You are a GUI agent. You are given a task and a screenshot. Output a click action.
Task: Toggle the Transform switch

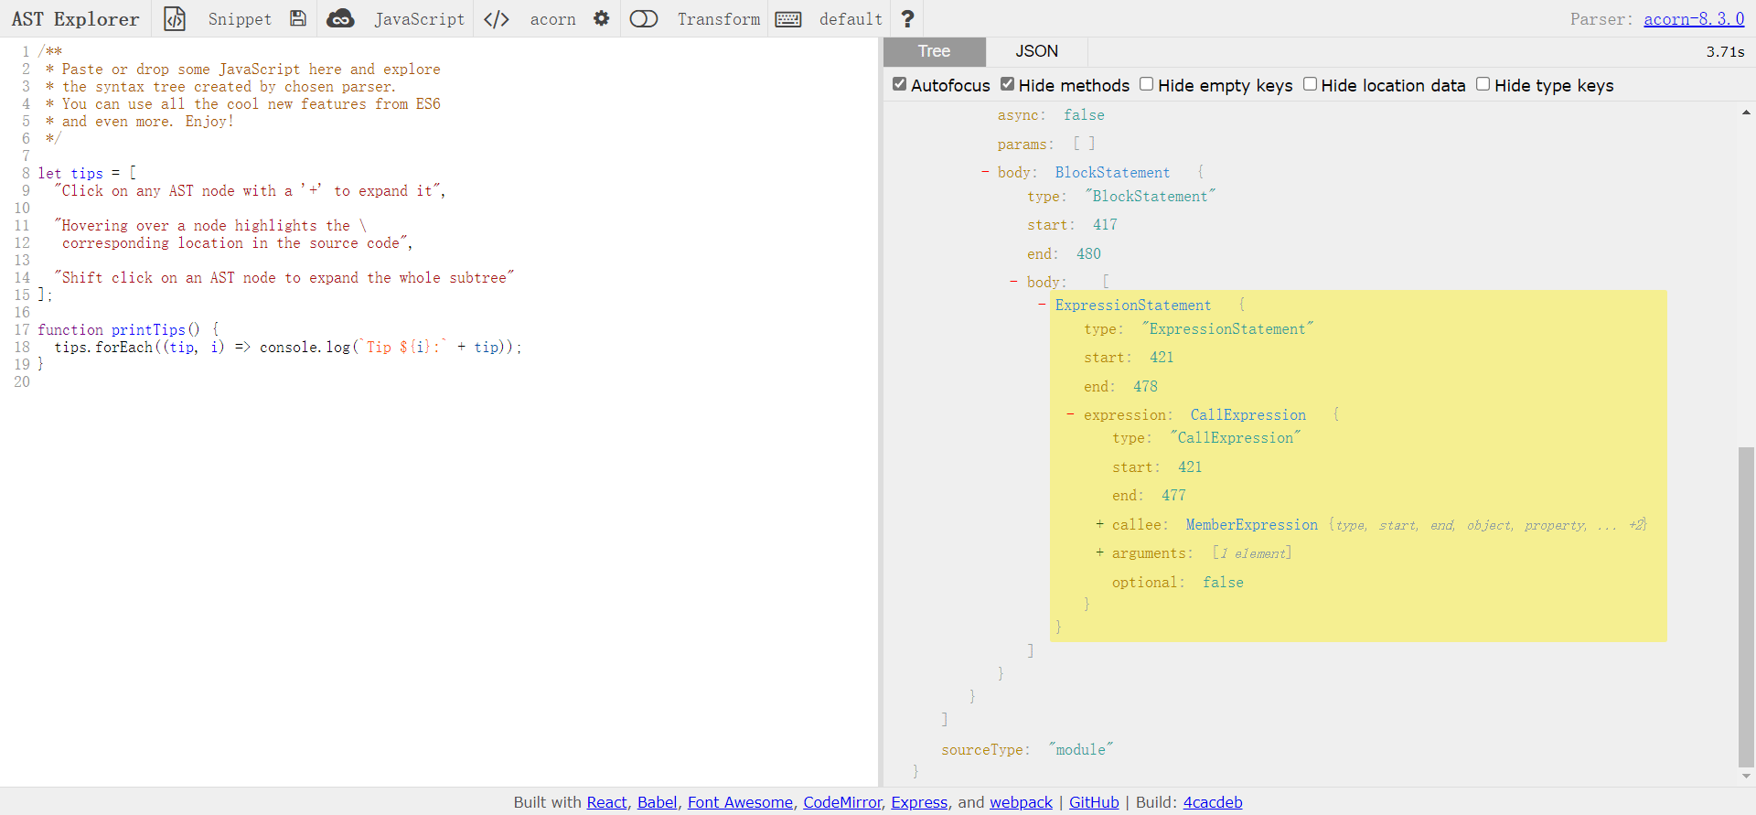(644, 19)
